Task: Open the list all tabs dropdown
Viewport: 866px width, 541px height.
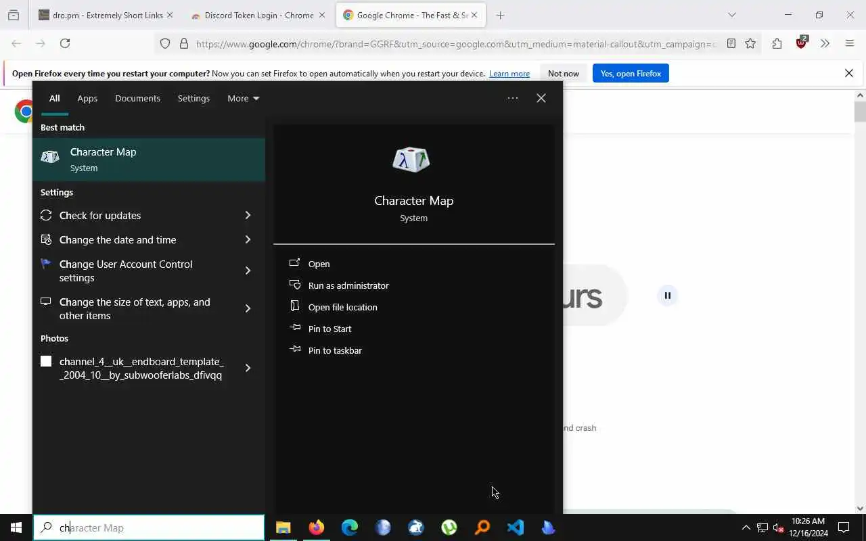Action: pyautogui.click(x=731, y=15)
